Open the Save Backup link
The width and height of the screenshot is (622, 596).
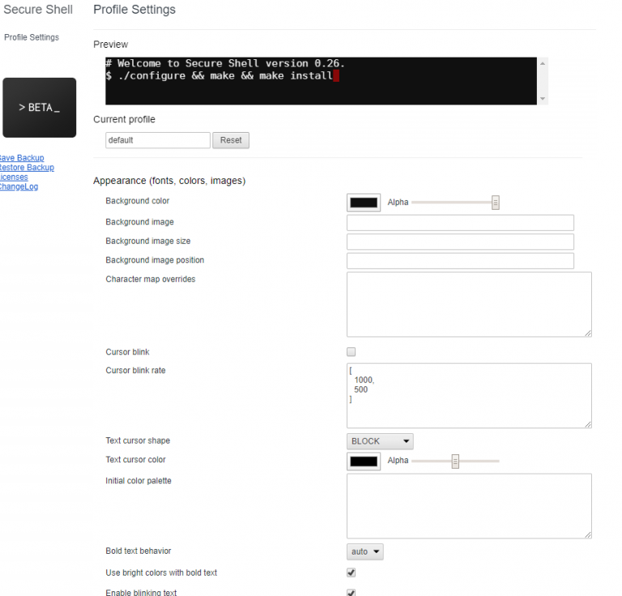(x=22, y=158)
